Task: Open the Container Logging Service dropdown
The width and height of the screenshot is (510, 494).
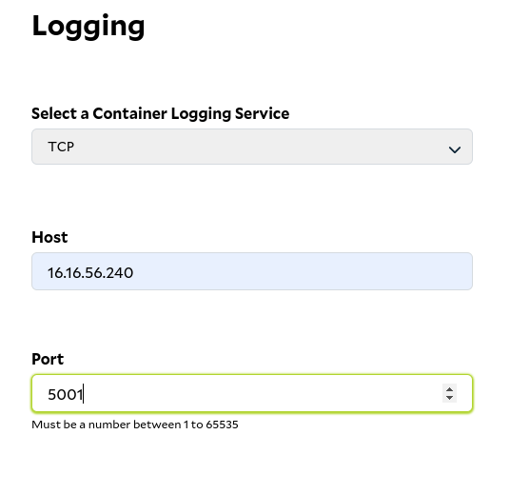Action: point(252,147)
